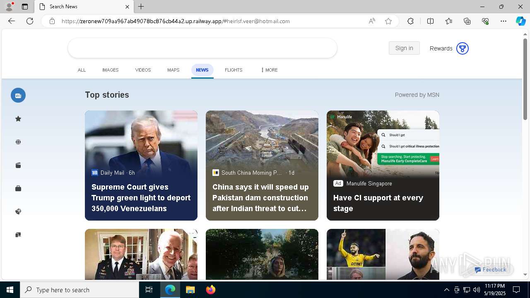Open the China Pakistan dam construction story
This screenshot has width=530, height=298.
[262, 166]
